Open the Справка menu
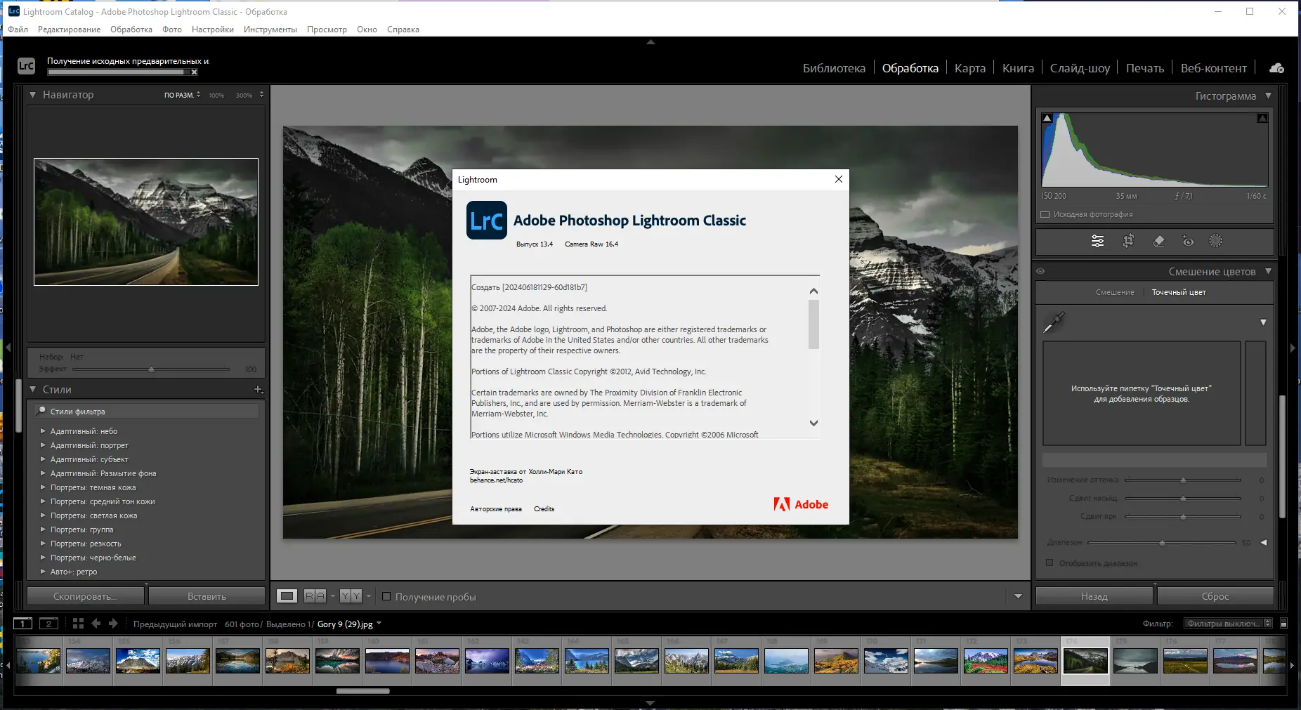This screenshot has height=710, width=1301. coord(403,29)
